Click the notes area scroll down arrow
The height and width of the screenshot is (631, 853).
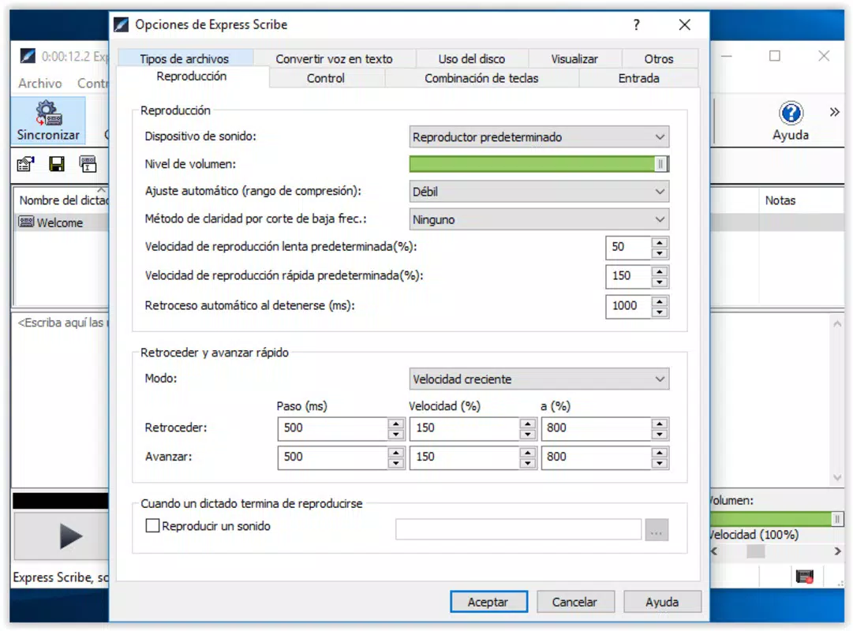(837, 478)
